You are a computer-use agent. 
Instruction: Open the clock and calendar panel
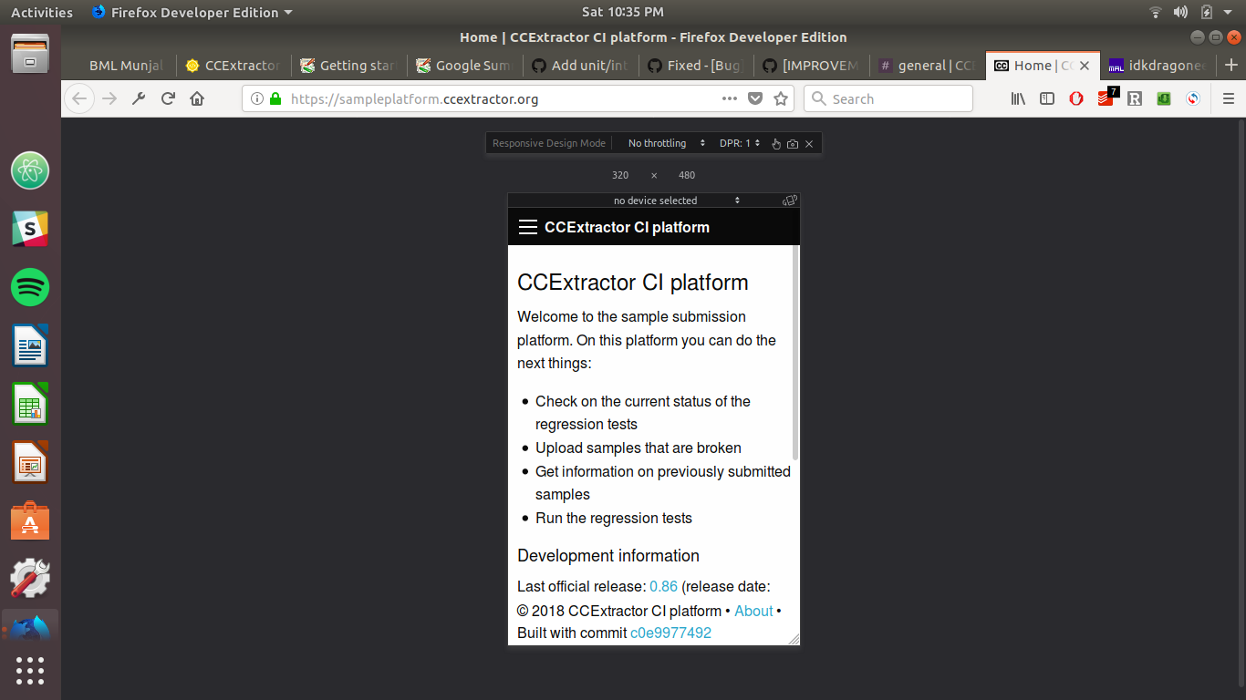point(623,12)
